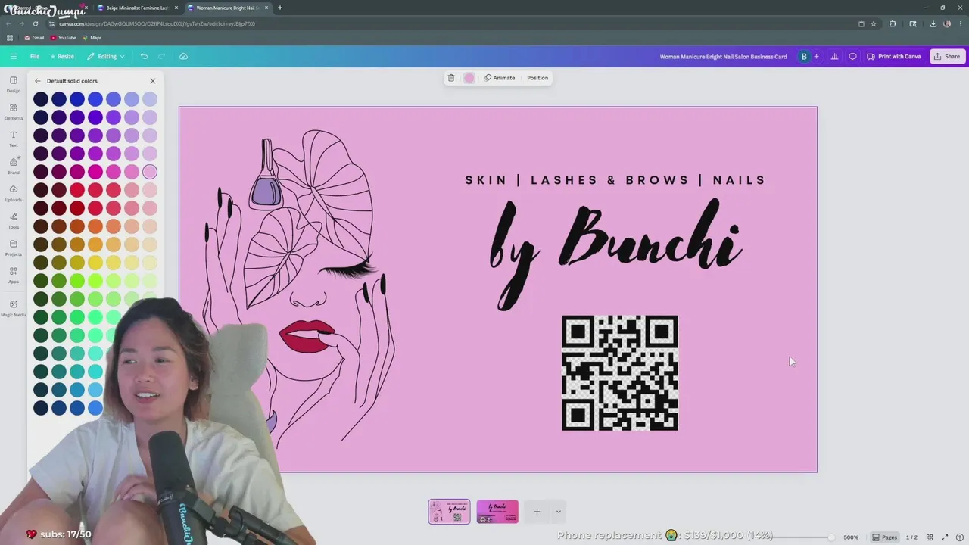Click the zoom slider handle
This screenshot has height=545, width=969.
(x=831, y=537)
